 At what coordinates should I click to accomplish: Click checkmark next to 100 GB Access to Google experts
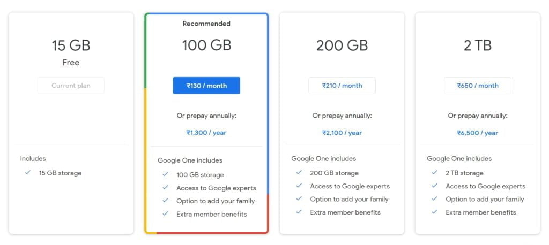coord(165,187)
